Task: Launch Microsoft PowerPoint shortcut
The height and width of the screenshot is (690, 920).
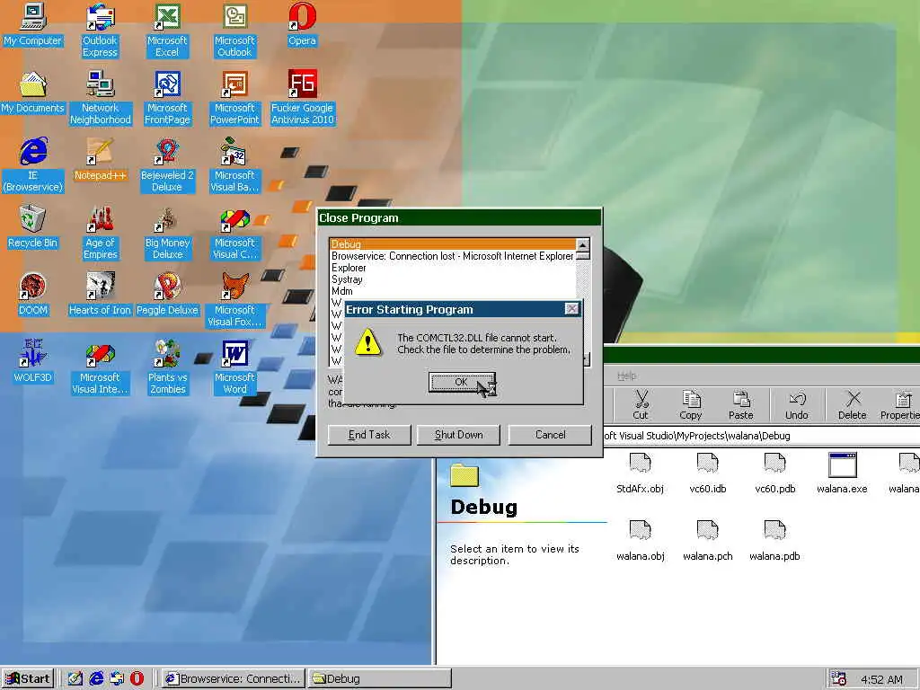Action: click(234, 98)
